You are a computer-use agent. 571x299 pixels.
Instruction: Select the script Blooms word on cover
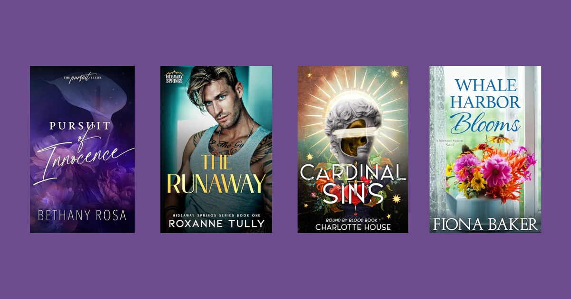click(485, 124)
